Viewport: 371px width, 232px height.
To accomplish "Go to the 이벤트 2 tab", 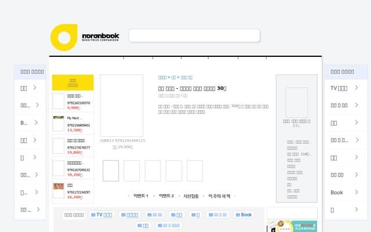I will [x=166, y=196].
